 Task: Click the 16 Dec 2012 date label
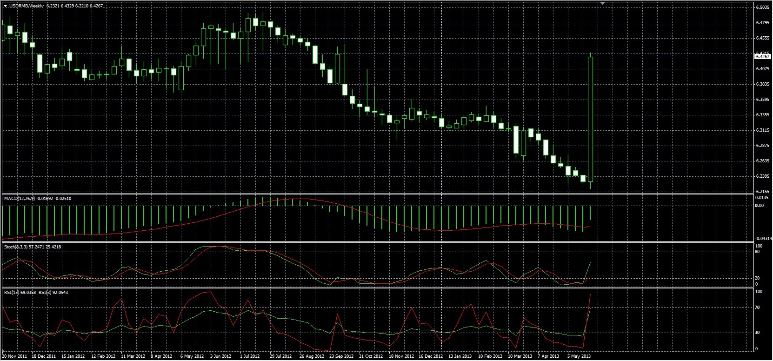tap(430, 356)
